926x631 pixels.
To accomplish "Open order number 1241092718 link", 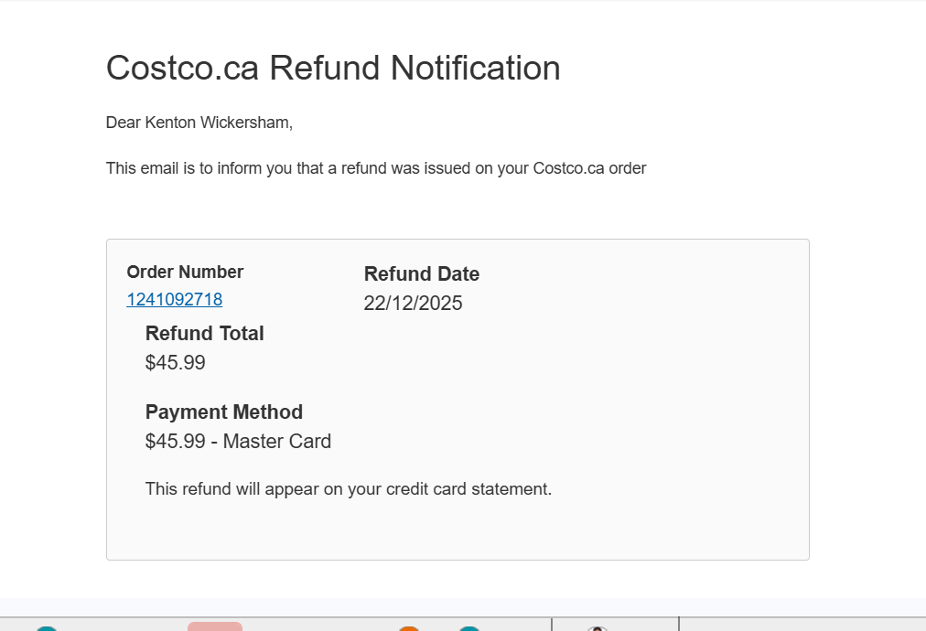I will (x=174, y=300).
